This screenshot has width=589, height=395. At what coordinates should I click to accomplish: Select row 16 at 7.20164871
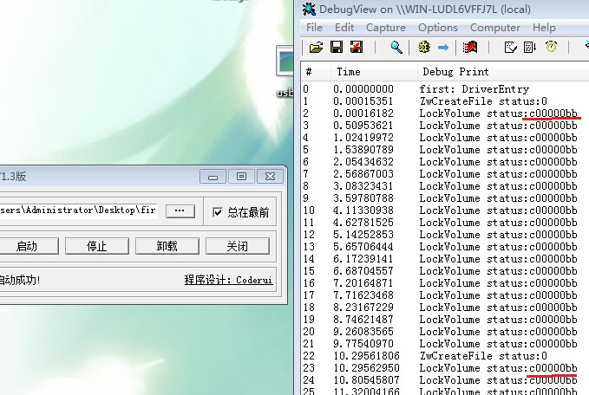tap(445, 283)
